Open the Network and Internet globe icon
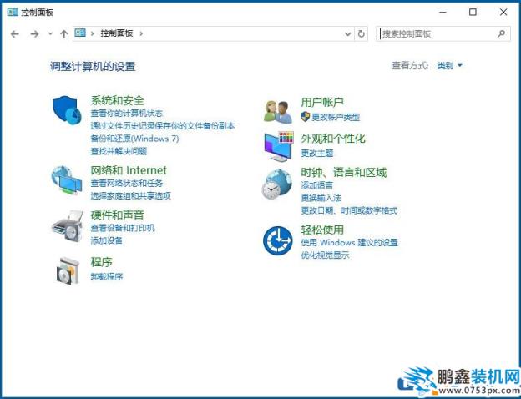This screenshot has height=399, width=521. pyautogui.click(x=67, y=180)
